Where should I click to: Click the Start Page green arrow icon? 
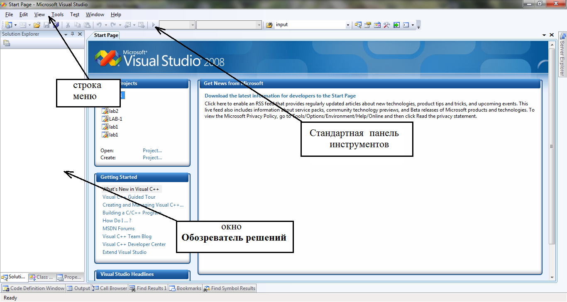coord(396,25)
